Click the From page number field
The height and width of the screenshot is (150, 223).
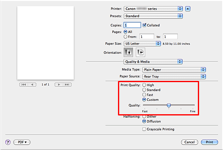coord(147,37)
